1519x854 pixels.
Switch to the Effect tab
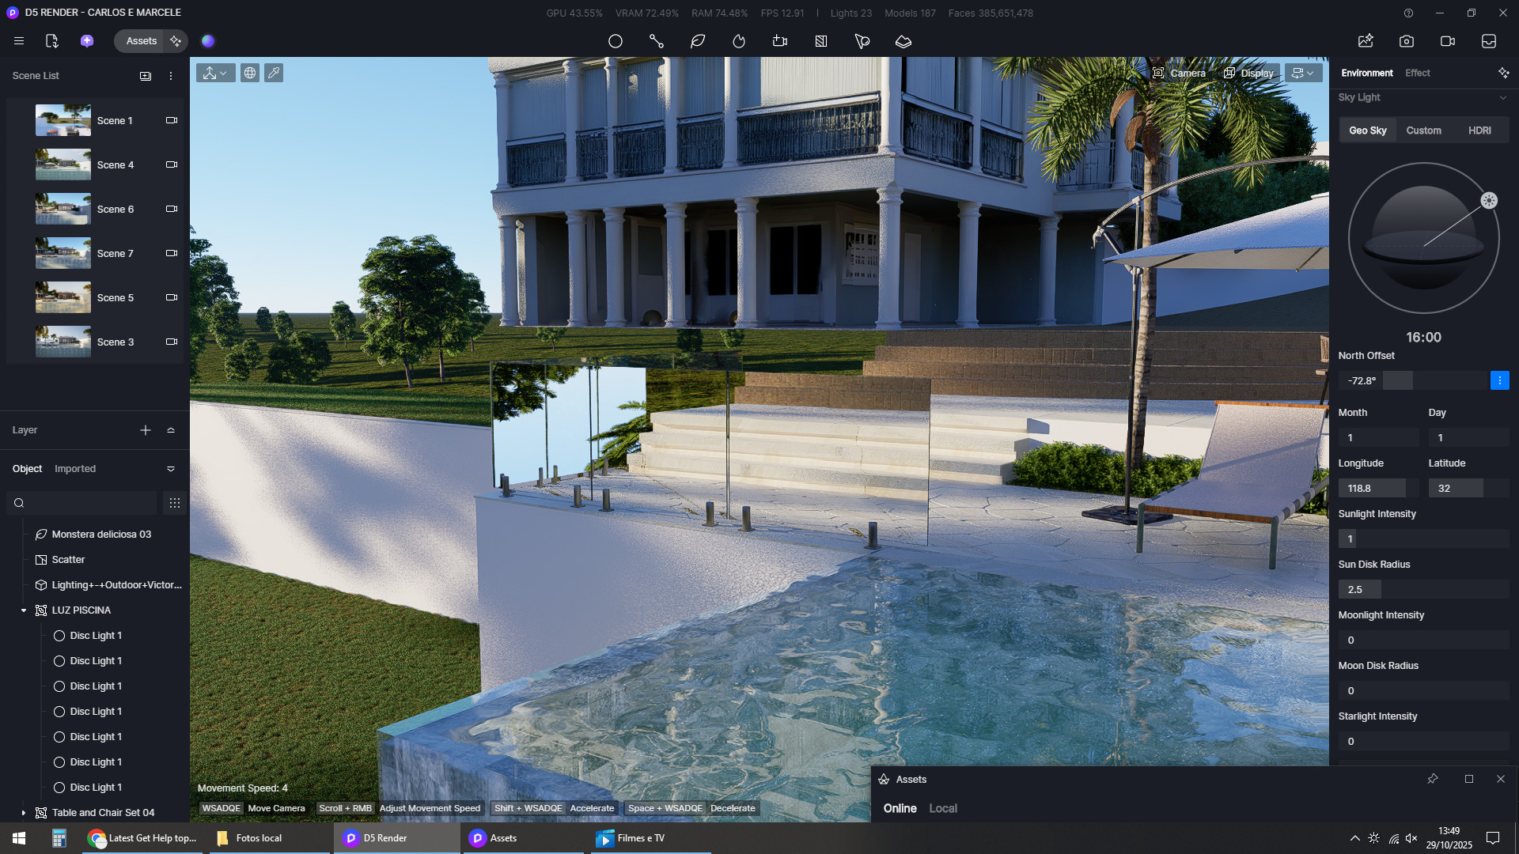coord(1417,73)
